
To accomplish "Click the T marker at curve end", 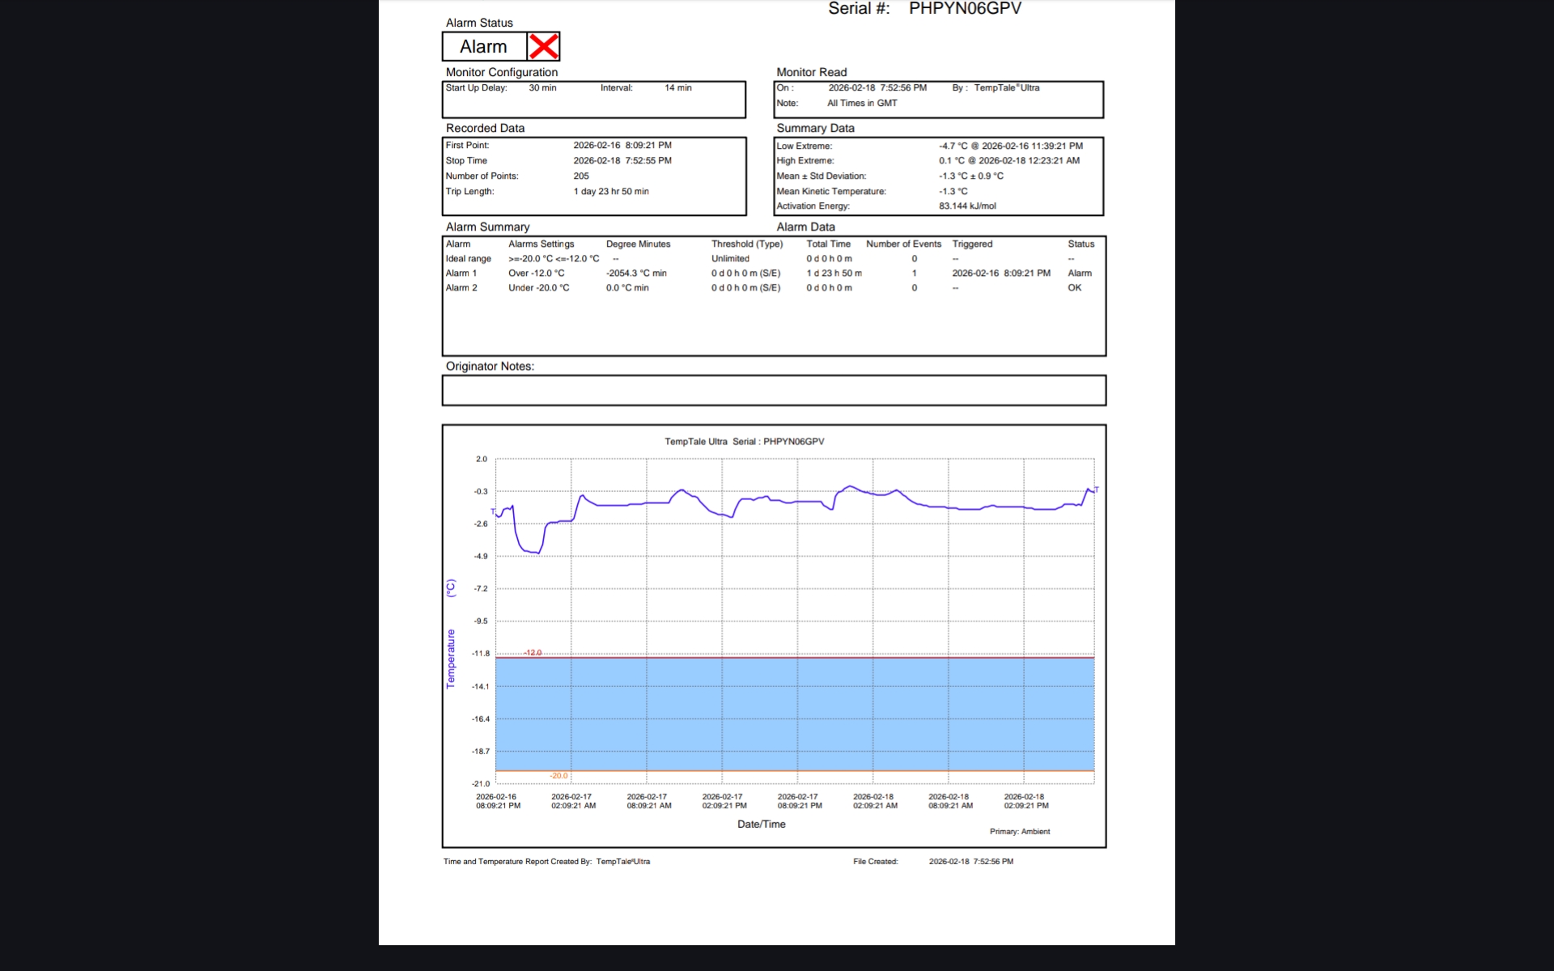I will click(x=1097, y=489).
